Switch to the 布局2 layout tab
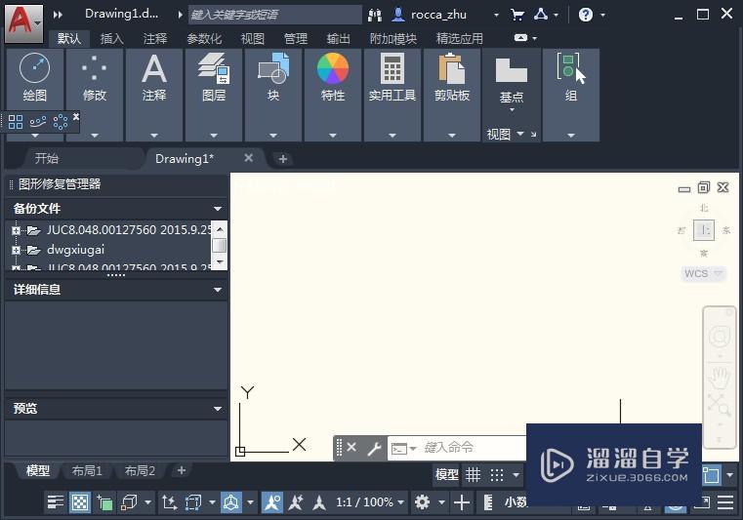 pyautogui.click(x=140, y=471)
